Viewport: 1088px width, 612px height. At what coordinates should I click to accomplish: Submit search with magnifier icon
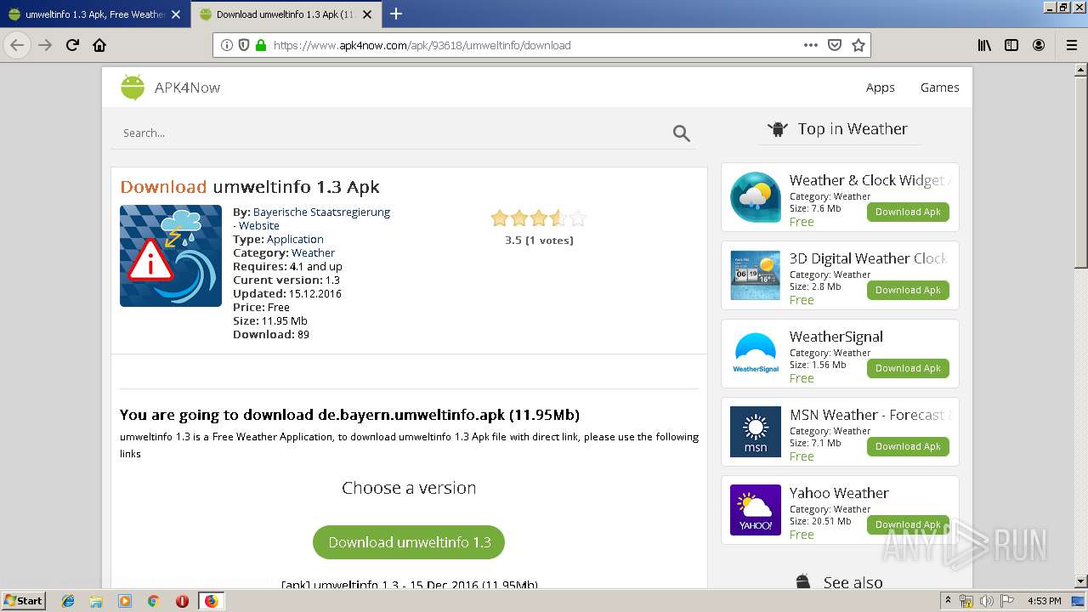coord(682,133)
